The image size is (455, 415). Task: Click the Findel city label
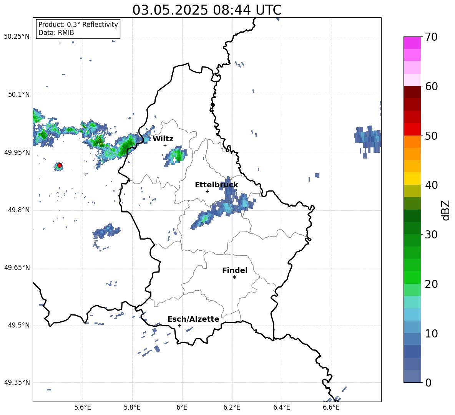click(235, 270)
